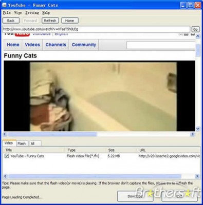Click the '5.22 MB' size cell
The image size is (203, 205).
(x=114, y=156)
